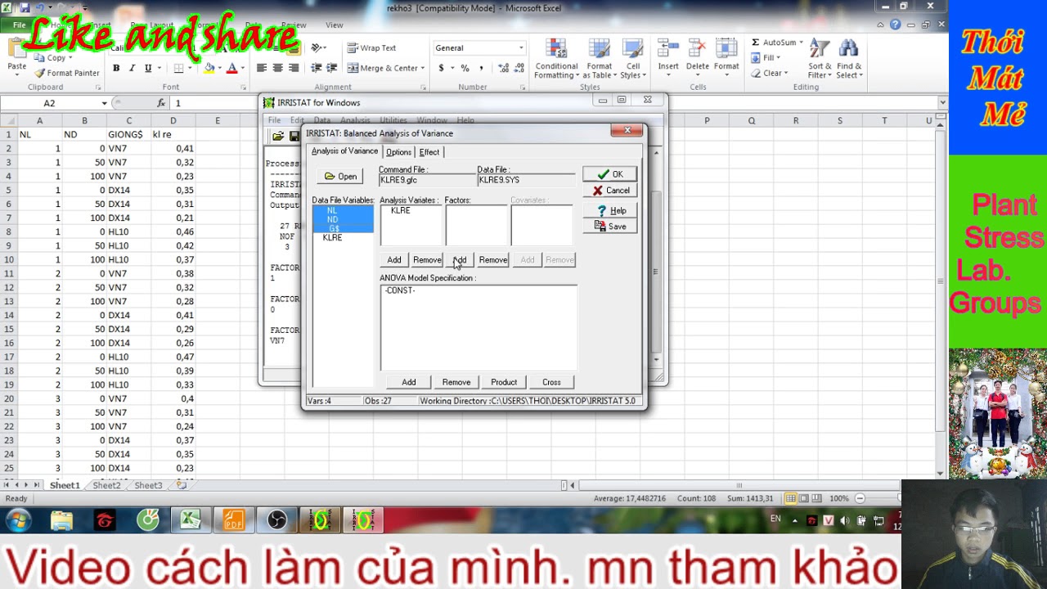The height and width of the screenshot is (589, 1047).
Task: Click the ANOVA Model Specification text area
Action: (479, 327)
